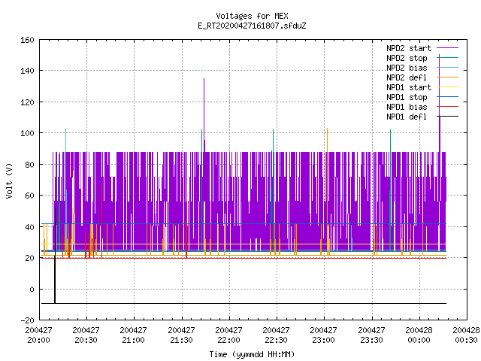Click the 200428 00:00 time tick label
Screen dimensions: 481x361
(x=419, y=335)
